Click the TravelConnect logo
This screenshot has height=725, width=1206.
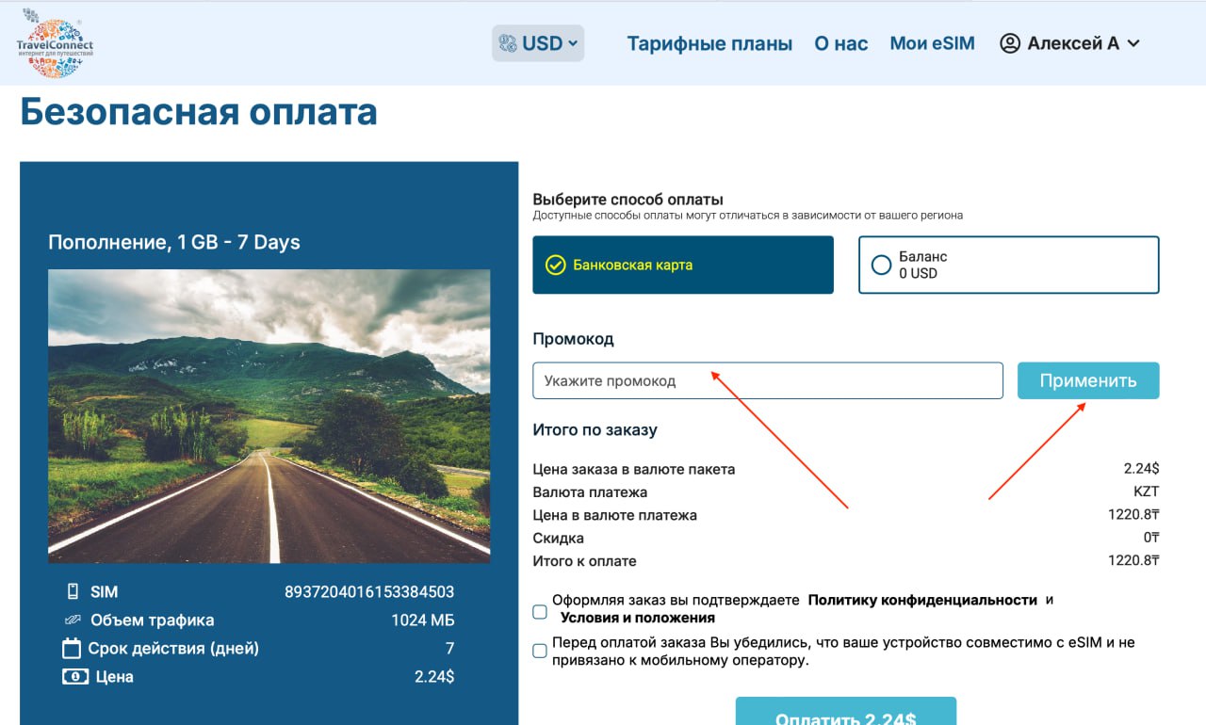pyautogui.click(x=55, y=43)
